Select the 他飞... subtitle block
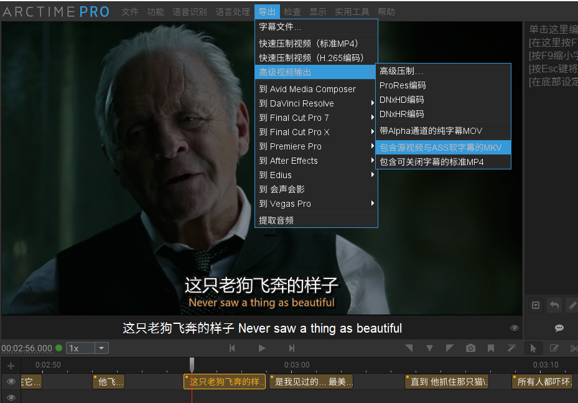Viewport: 578px width, 403px height. [108, 382]
